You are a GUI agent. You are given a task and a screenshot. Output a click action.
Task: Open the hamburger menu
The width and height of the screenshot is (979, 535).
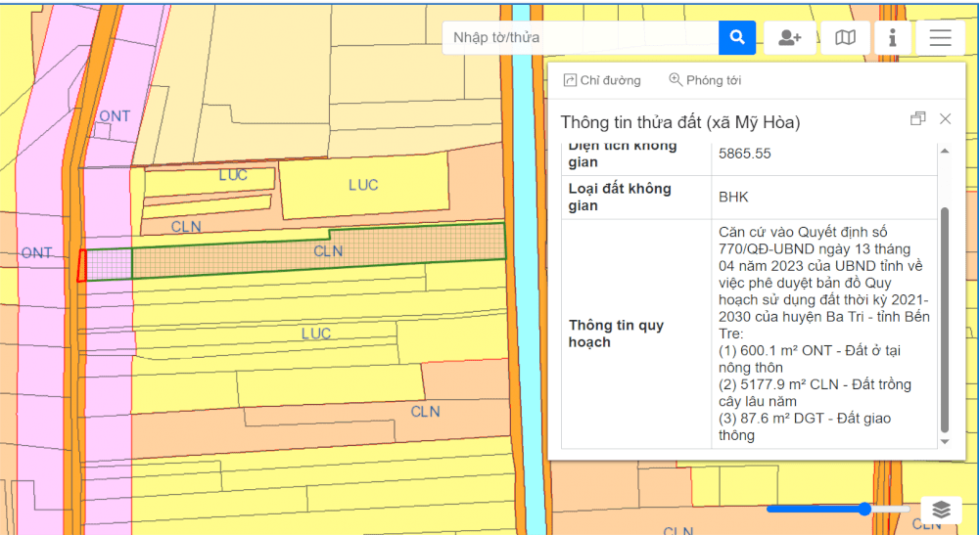point(941,38)
